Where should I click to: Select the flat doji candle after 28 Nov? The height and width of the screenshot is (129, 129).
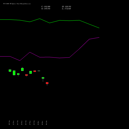(x=39, y=71)
